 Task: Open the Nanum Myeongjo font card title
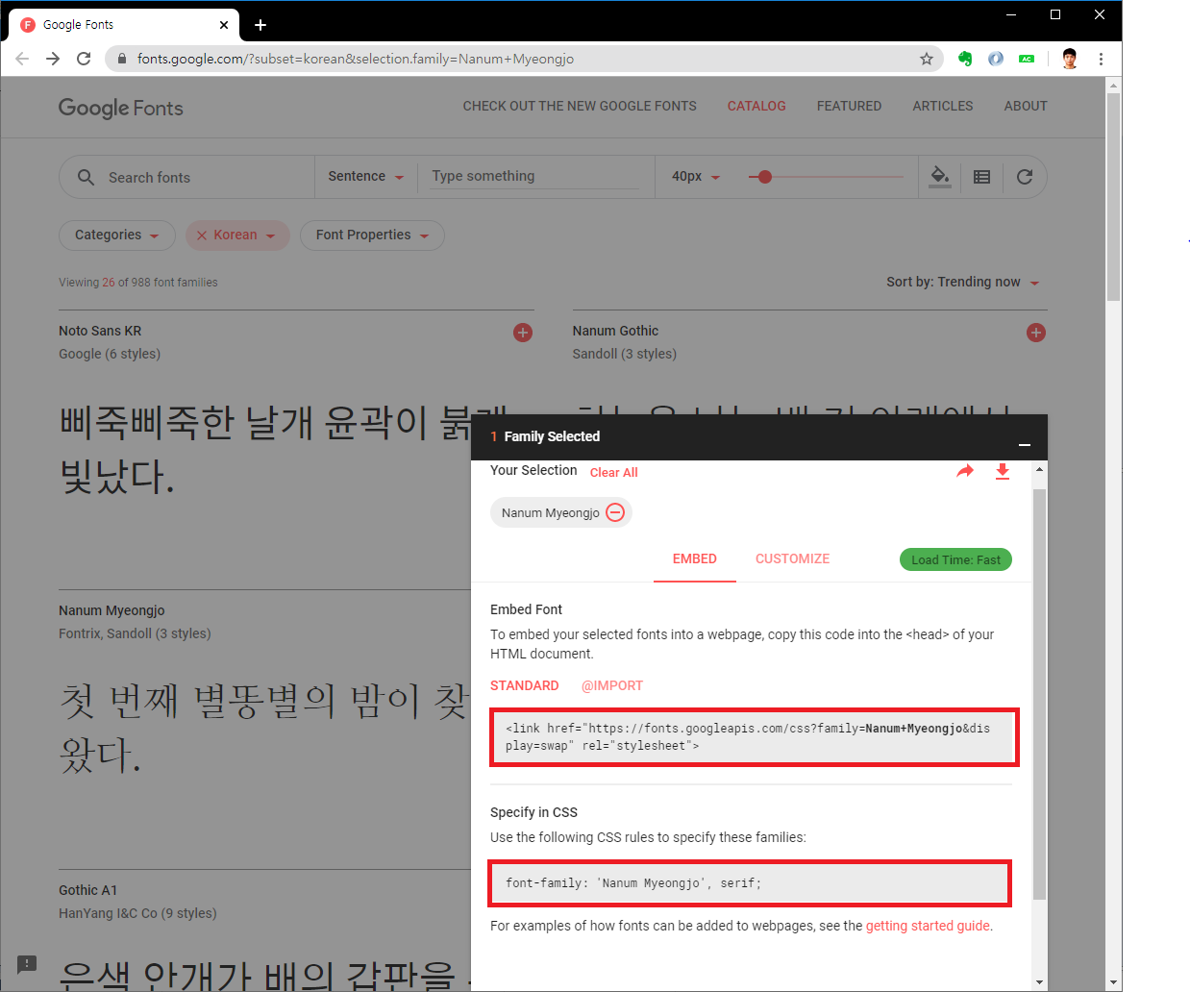(x=112, y=610)
